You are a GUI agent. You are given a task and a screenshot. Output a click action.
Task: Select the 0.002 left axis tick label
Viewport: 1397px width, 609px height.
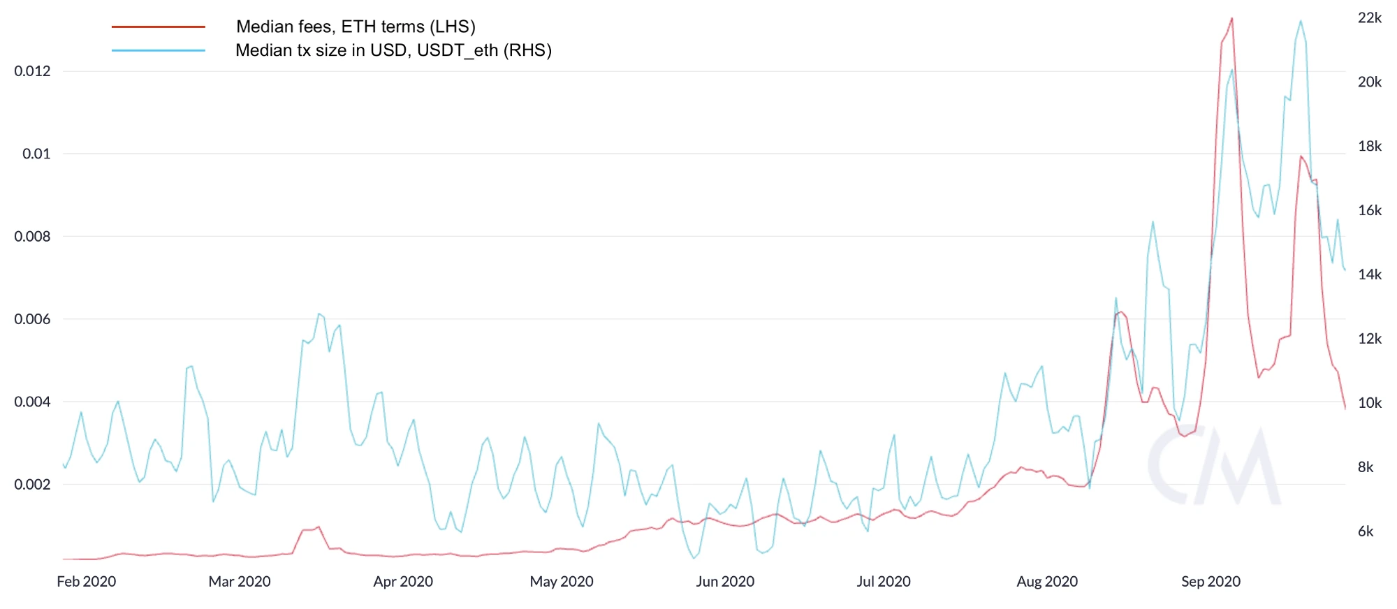(x=32, y=485)
